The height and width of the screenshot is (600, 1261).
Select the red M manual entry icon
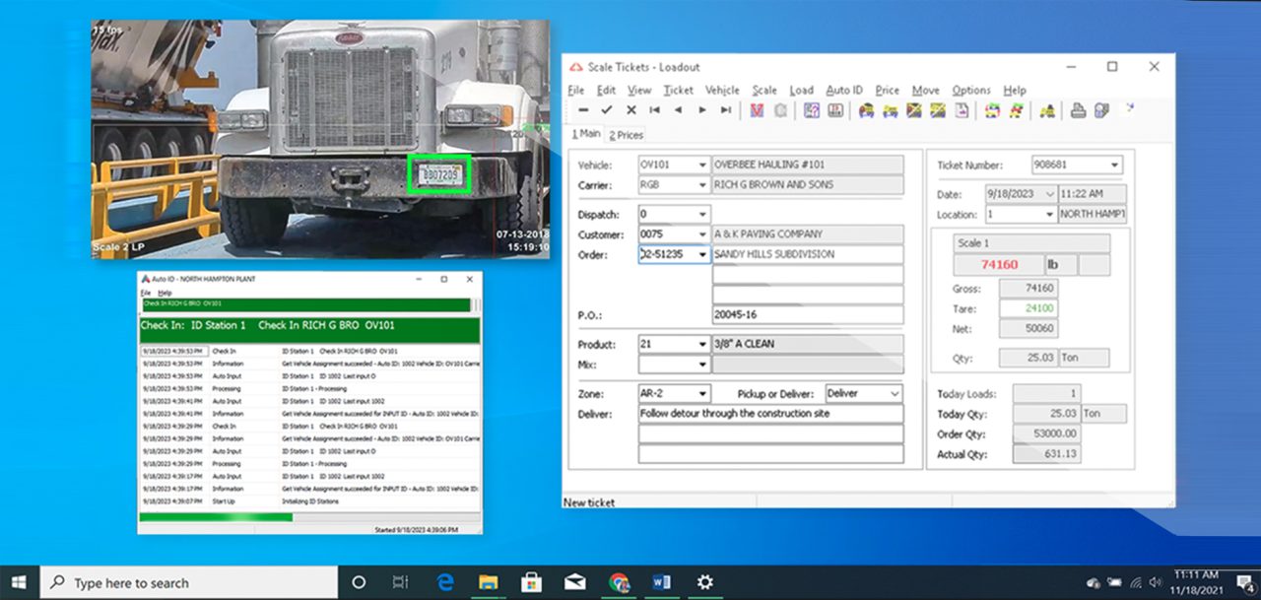click(756, 110)
